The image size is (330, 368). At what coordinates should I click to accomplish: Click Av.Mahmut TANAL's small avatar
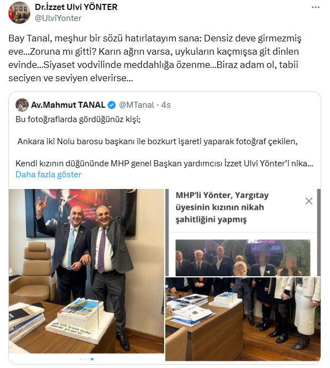[x=22, y=104]
